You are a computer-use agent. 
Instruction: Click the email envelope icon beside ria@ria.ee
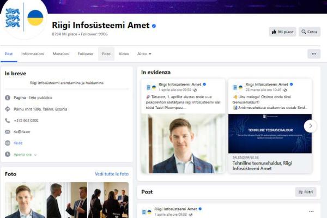(x=8, y=132)
